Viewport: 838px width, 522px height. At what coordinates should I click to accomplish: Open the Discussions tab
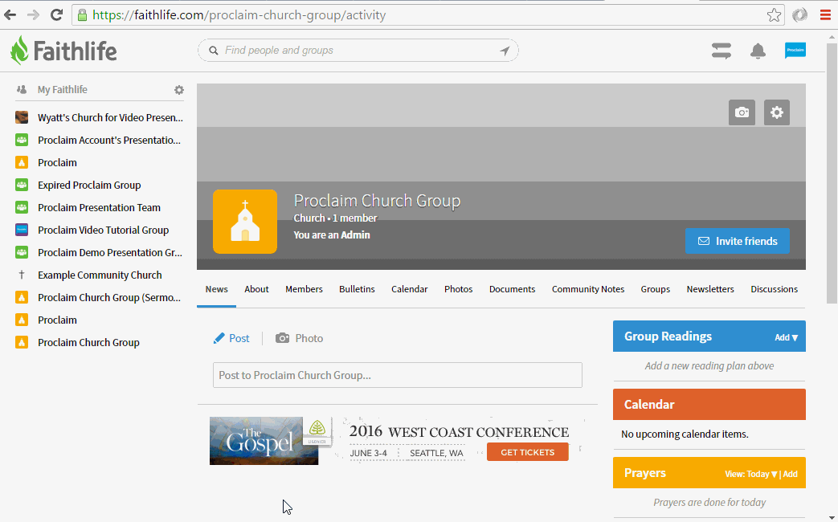tap(774, 289)
